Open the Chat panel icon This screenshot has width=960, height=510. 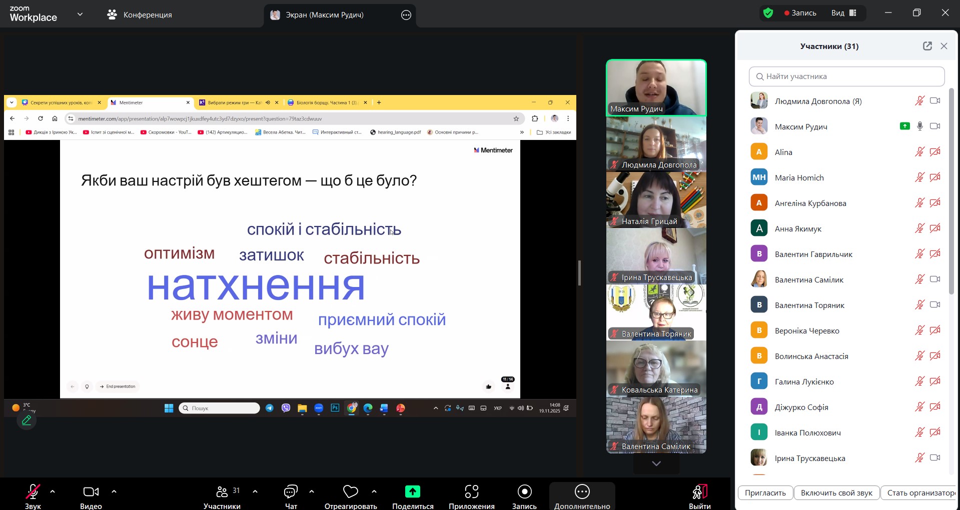click(x=291, y=492)
